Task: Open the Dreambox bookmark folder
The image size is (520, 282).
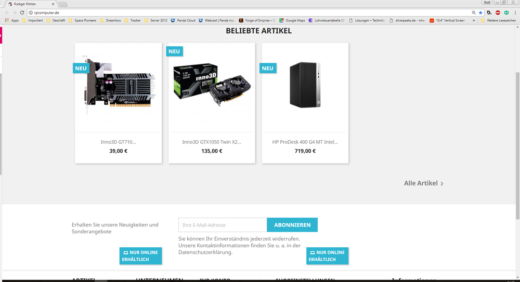Action: point(110,20)
